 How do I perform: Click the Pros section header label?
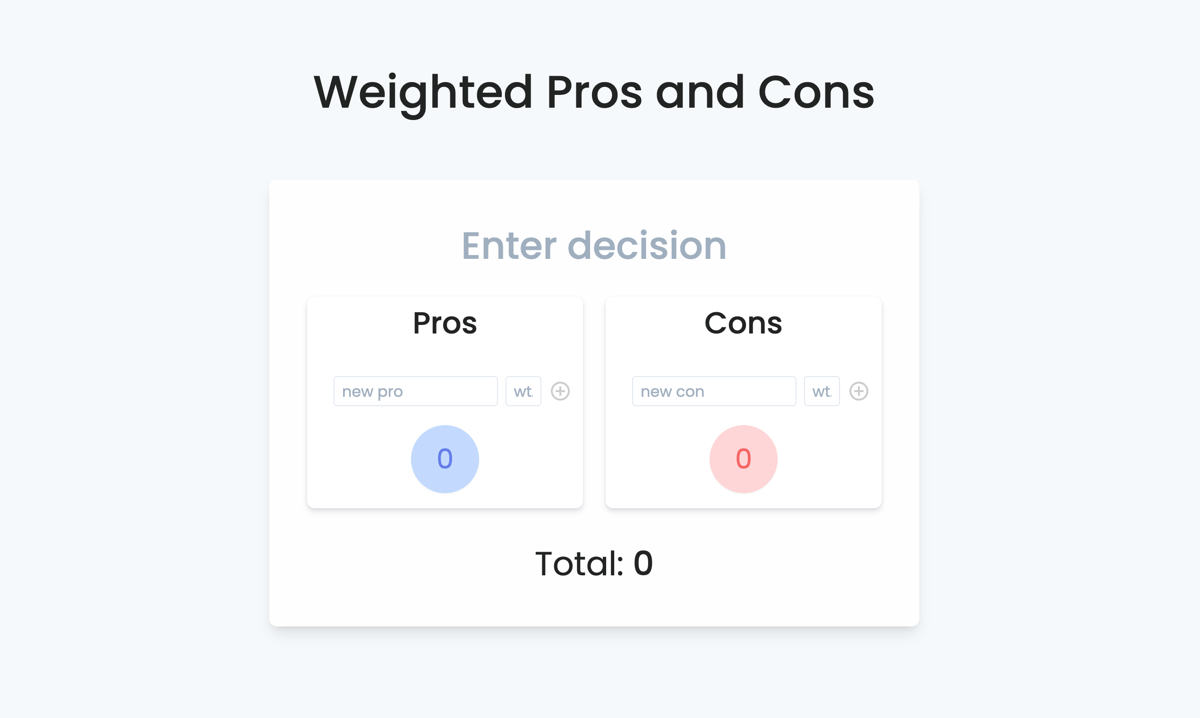coord(445,323)
